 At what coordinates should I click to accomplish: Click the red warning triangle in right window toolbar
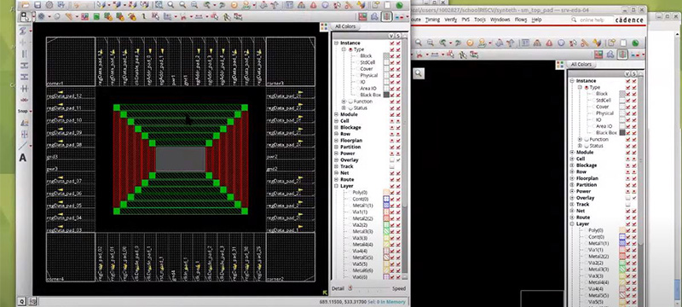[x=549, y=43]
